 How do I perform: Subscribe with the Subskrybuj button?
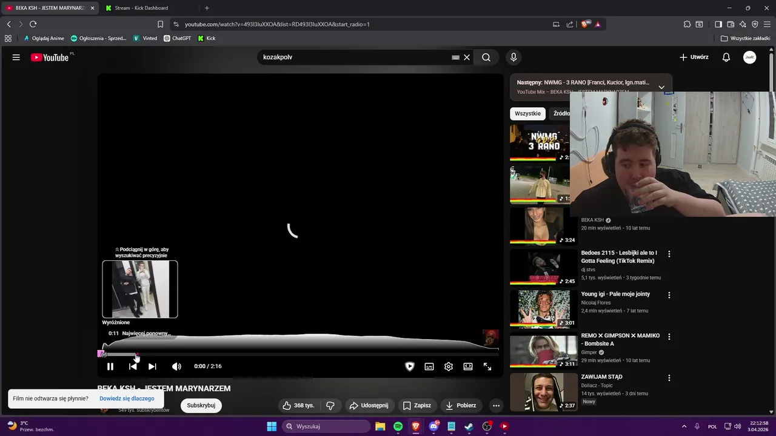tap(201, 406)
